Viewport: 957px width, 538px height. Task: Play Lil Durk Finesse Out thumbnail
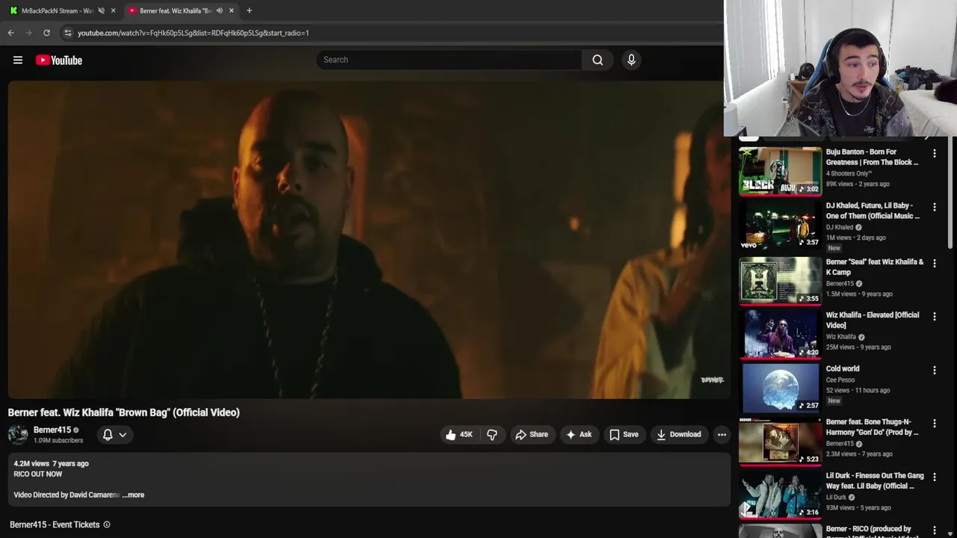[x=780, y=495]
